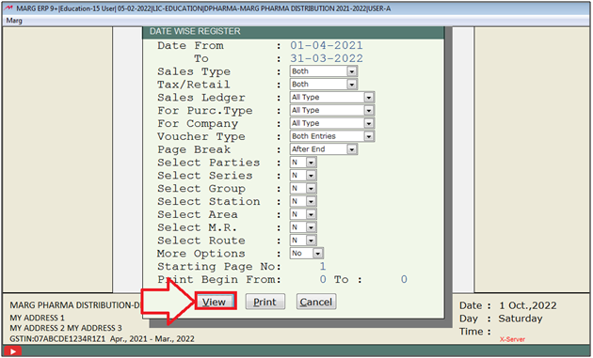This screenshot has height=358, width=593.
Task: Click the MY ADDRESS 1 line
Action: [x=37, y=318]
